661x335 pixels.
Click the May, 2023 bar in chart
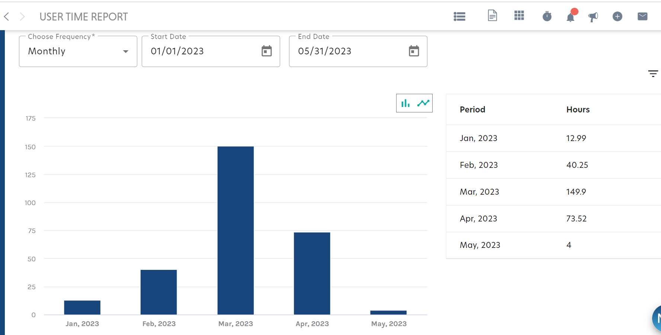pos(388,312)
